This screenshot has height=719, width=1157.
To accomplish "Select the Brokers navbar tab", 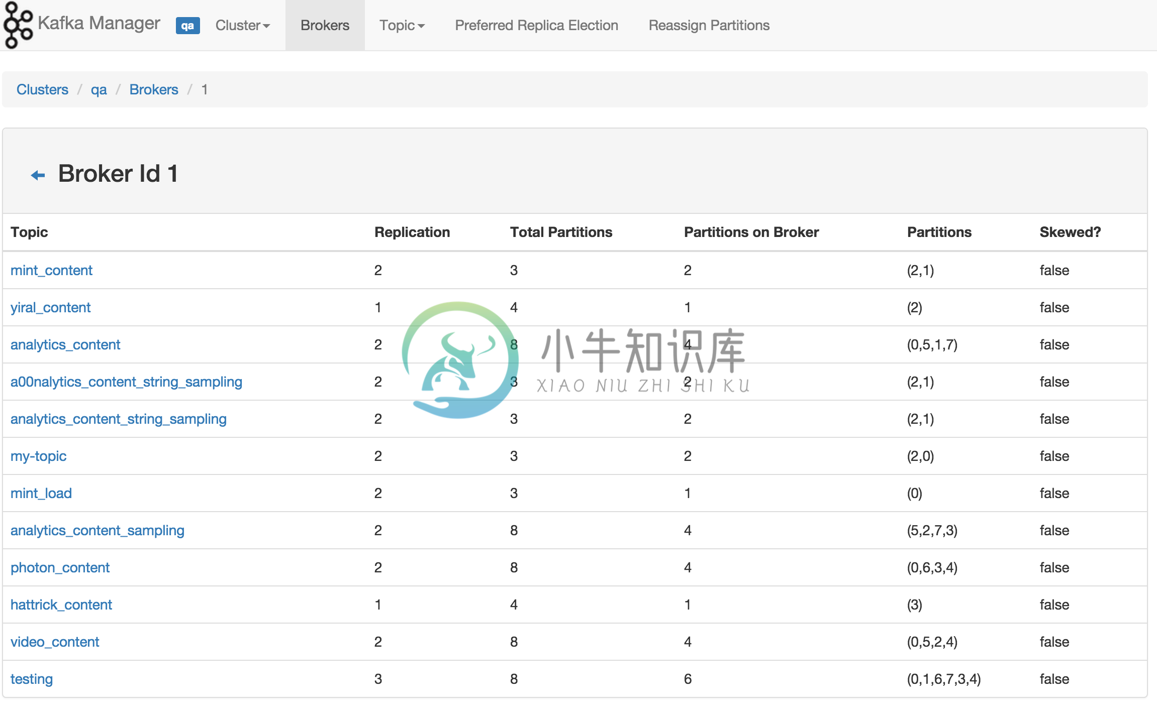I will click(x=325, y=25).
